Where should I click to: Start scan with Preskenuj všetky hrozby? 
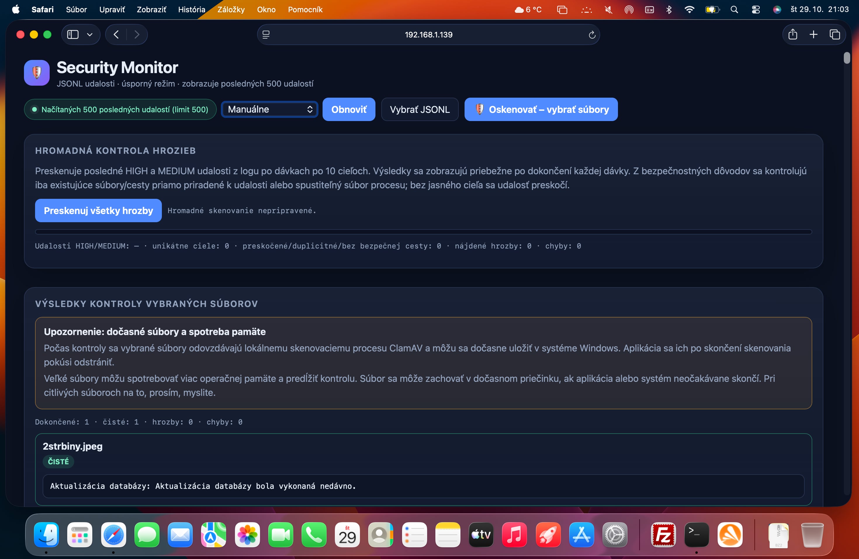98,211
